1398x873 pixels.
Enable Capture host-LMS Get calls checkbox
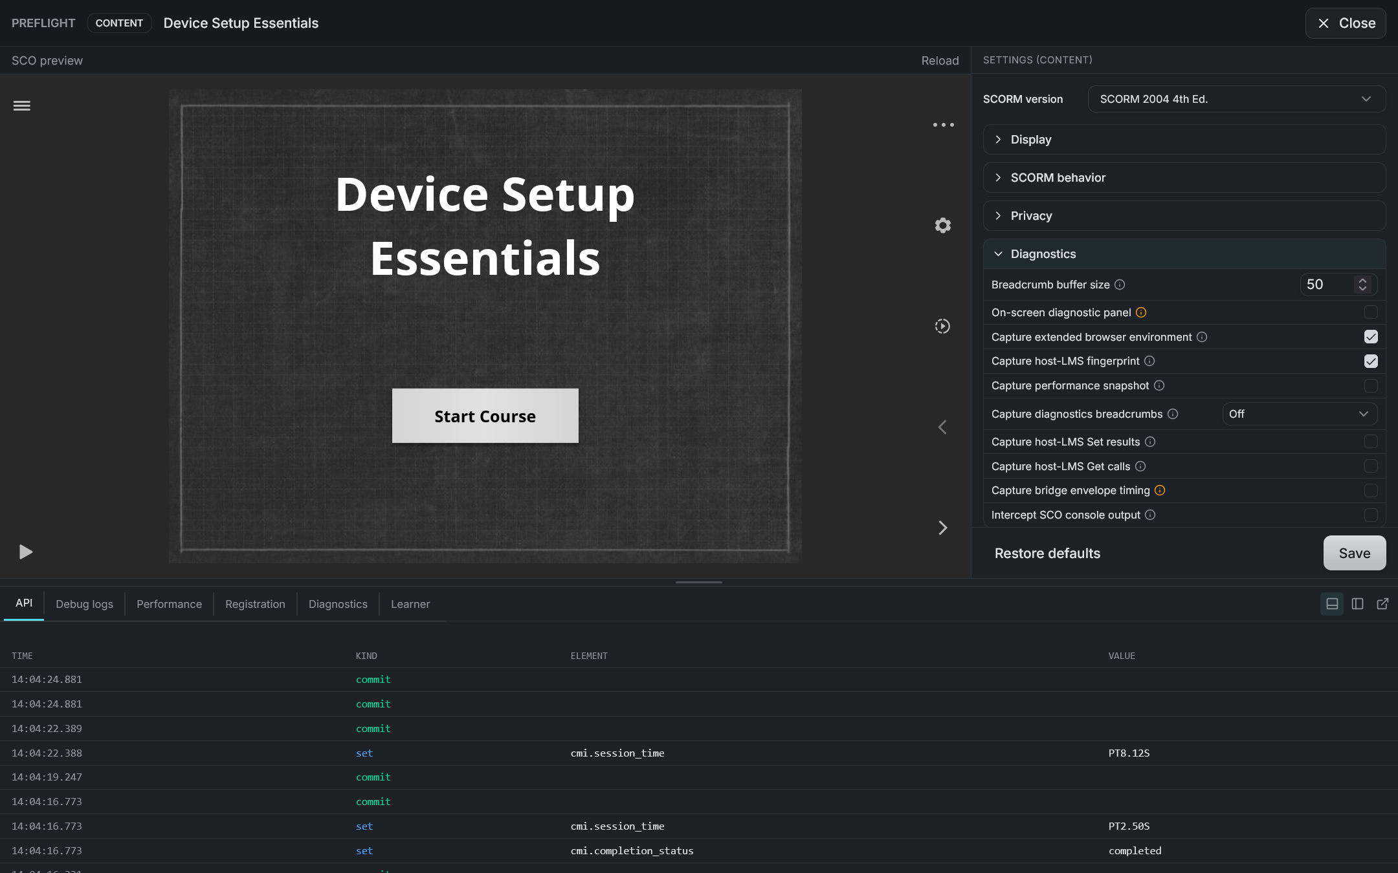click(x=1371, y=466)
